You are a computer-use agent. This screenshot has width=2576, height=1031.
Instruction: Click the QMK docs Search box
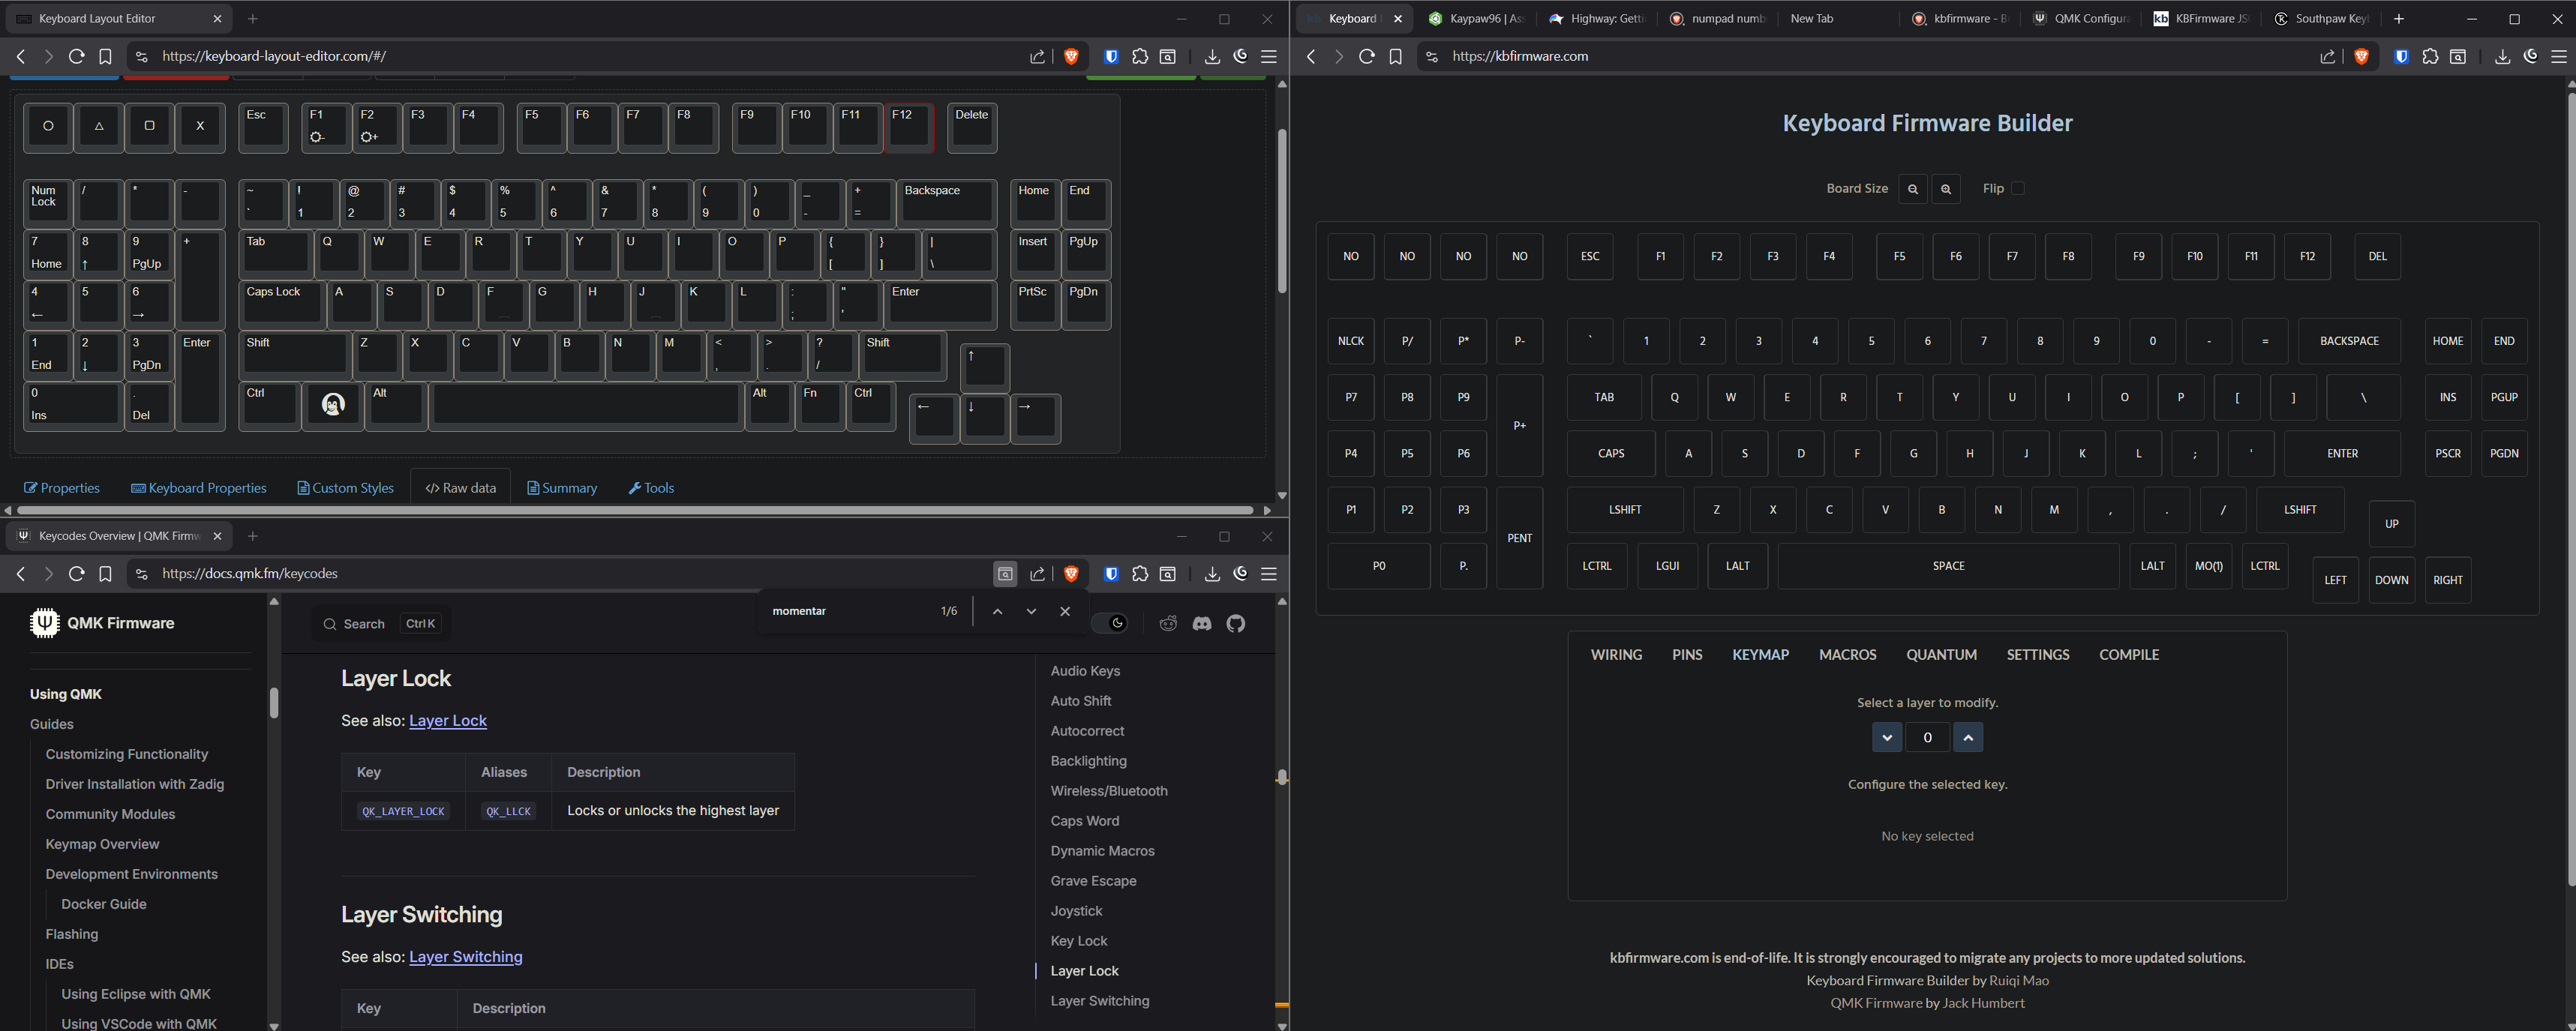tap(381, 624)
